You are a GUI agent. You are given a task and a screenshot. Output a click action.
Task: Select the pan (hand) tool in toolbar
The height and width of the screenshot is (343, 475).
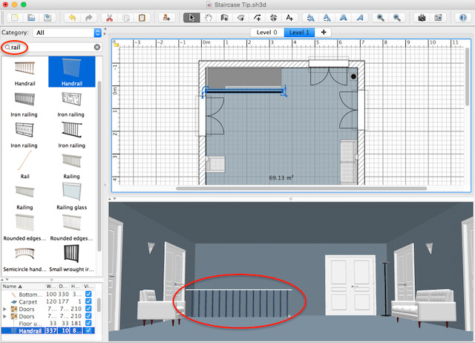coord(209,17)
